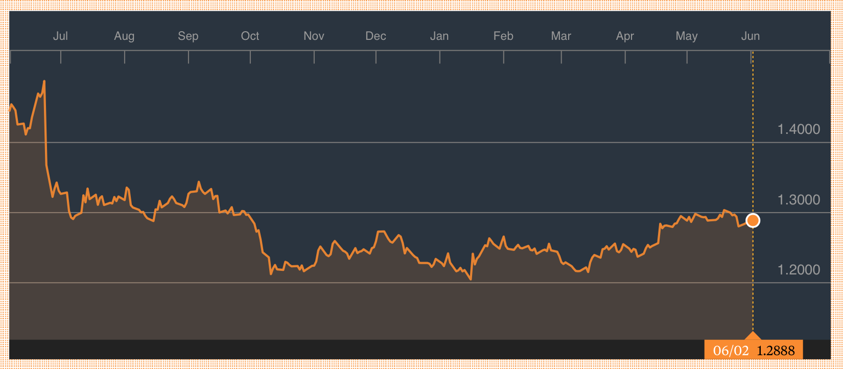Image resolution: width=843 pixels, height=369 pixels.
Task: Click the 1.2000 price axis label
Action: click(x=799, y=270)
